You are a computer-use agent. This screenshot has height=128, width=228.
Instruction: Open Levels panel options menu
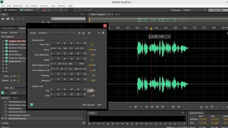[x=183, y=113]
